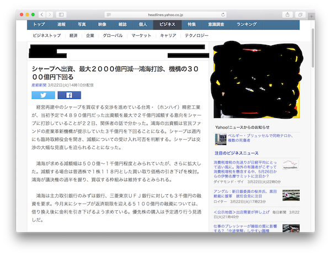Screen dimensions: 331x255
Task: Open the 意識調査 tab
Action: [x=216, y=24]
